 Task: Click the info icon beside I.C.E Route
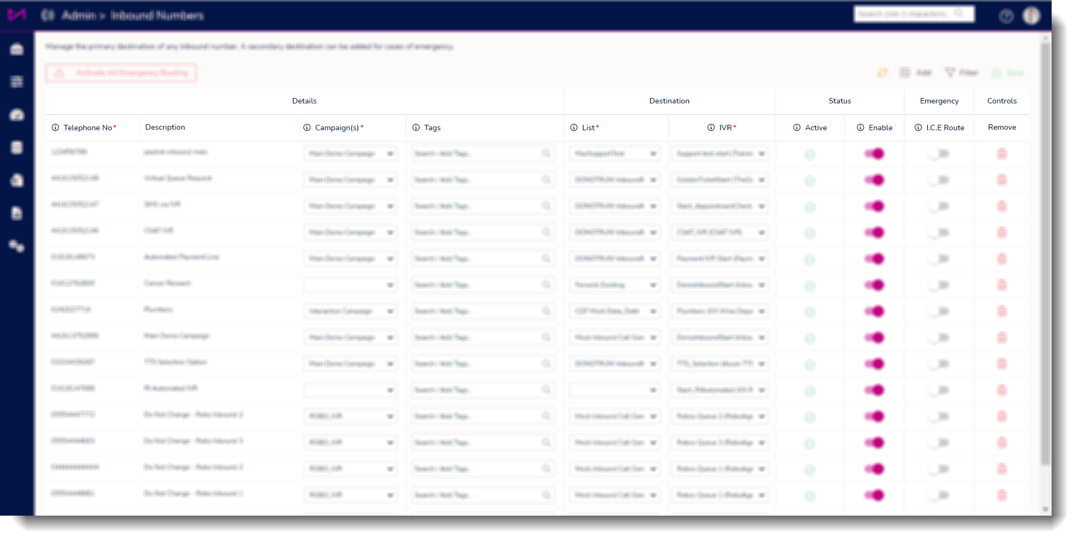[918, 128]
